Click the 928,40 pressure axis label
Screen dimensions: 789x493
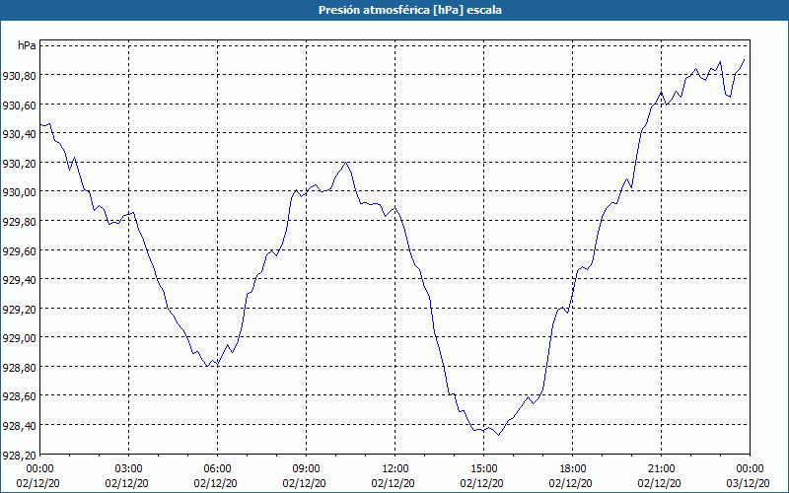[x=19, y=426]
